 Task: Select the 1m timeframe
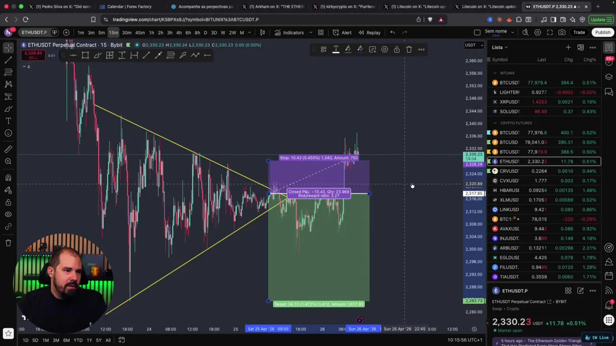coord(80,32)
